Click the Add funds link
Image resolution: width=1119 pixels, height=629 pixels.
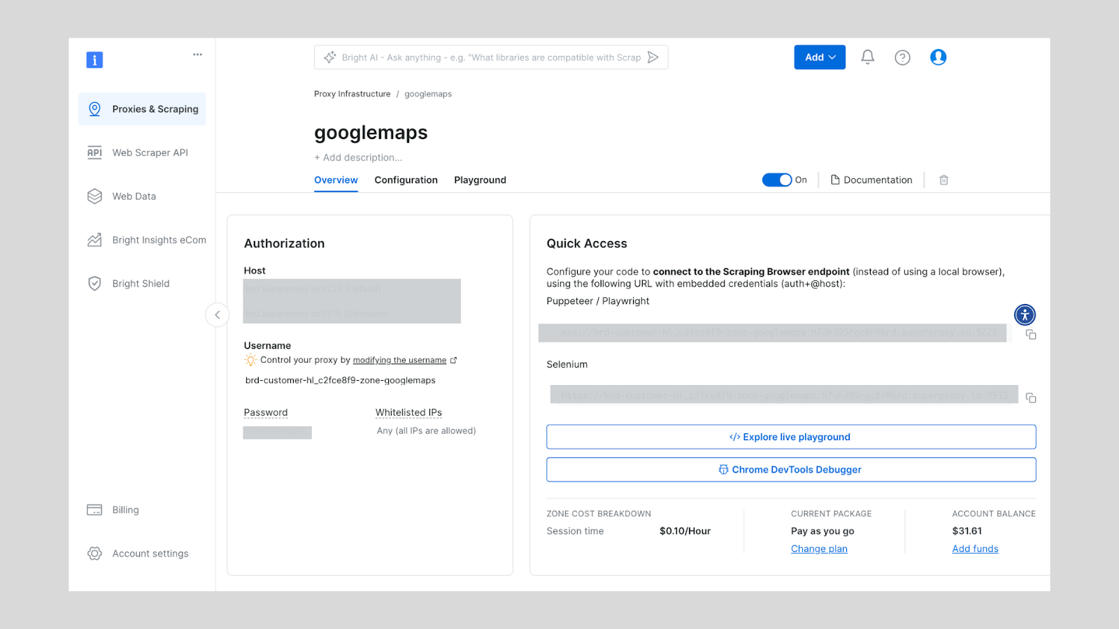[975, 549]
